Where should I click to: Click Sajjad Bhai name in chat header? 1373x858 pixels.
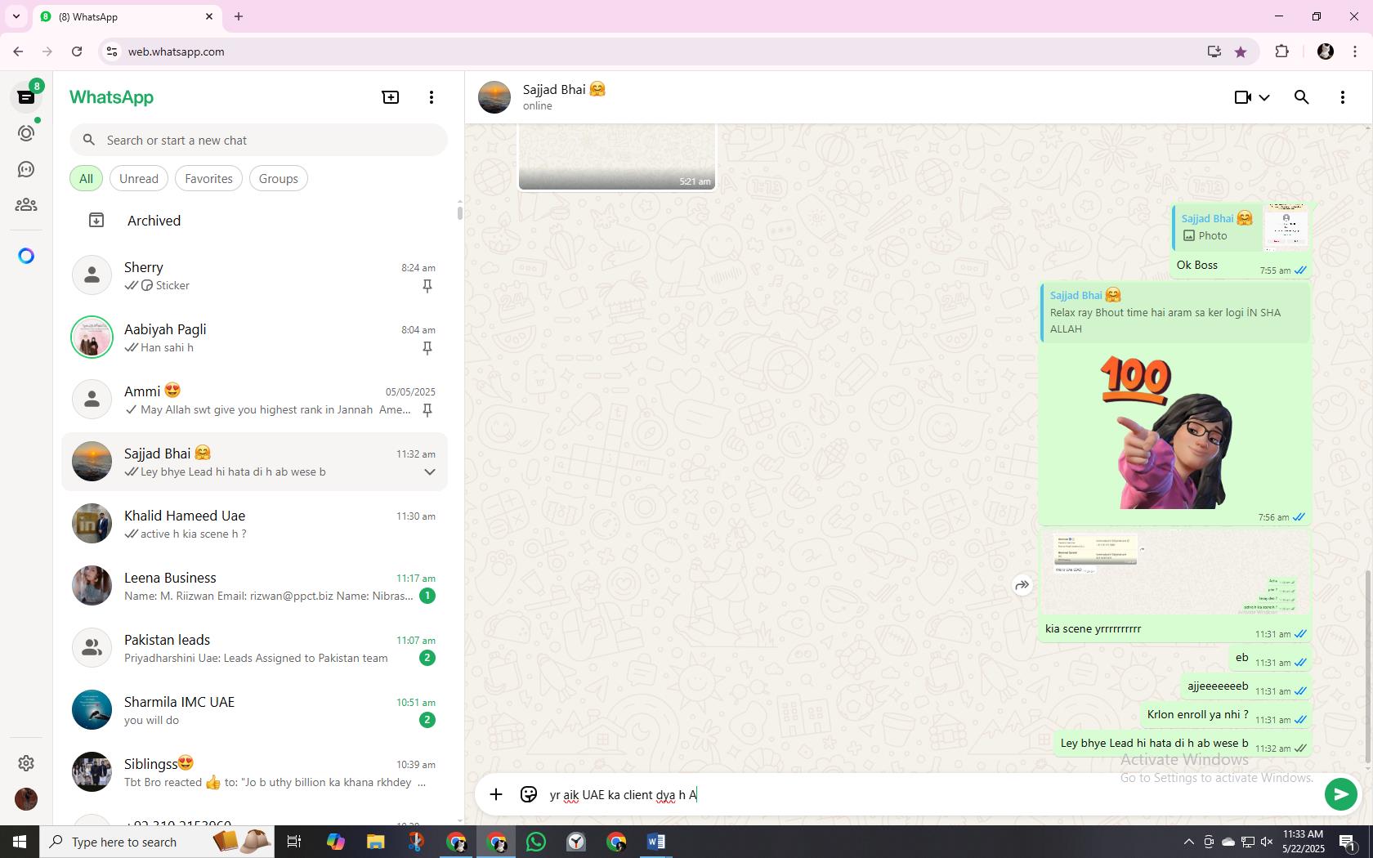click(564, 89)
